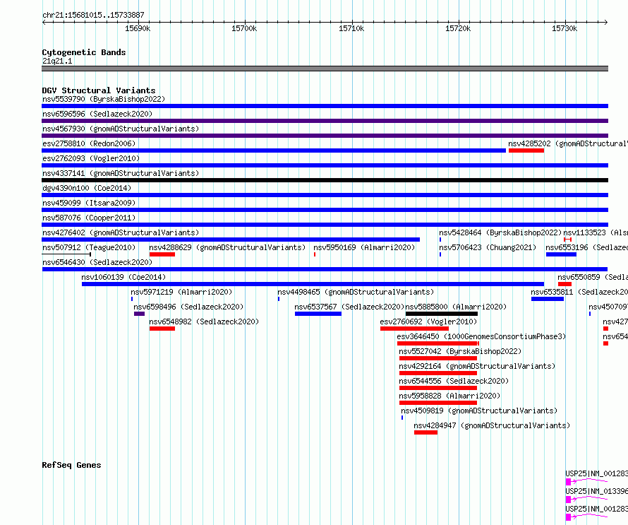Click the blue bar under nsv6553196

pyautogui.click(x=561, y=254)
